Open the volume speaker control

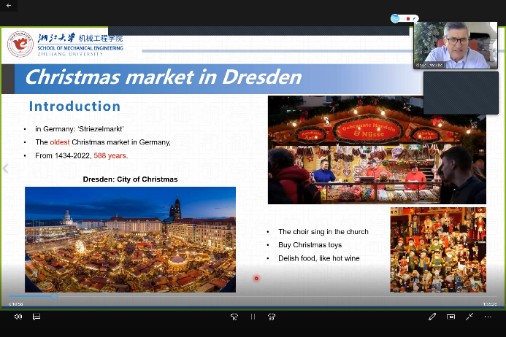(18, 317)
